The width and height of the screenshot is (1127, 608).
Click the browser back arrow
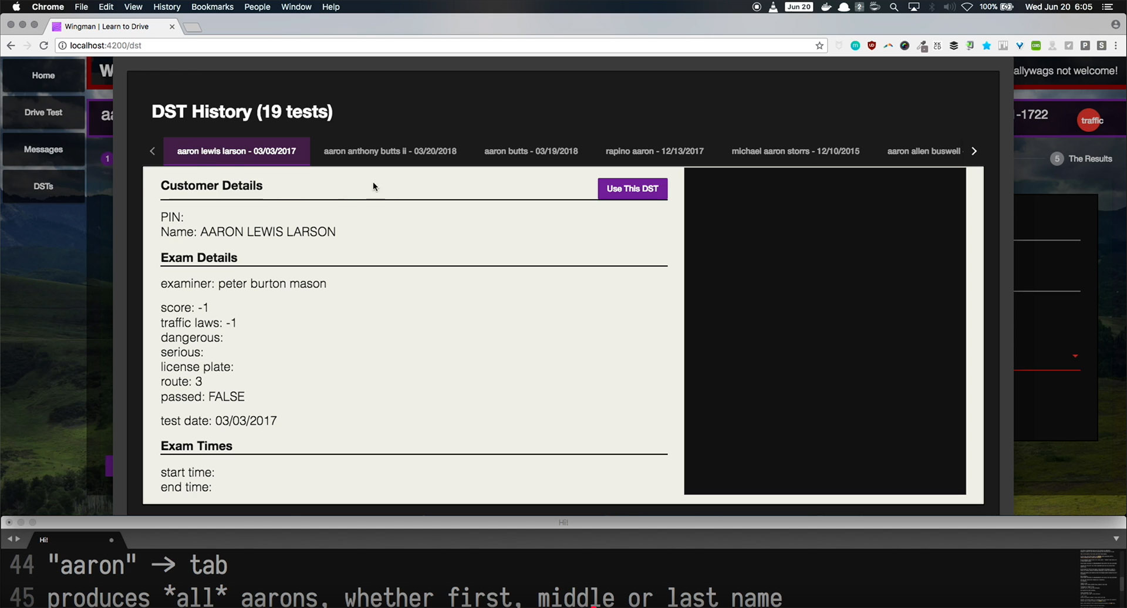[11, 46]
